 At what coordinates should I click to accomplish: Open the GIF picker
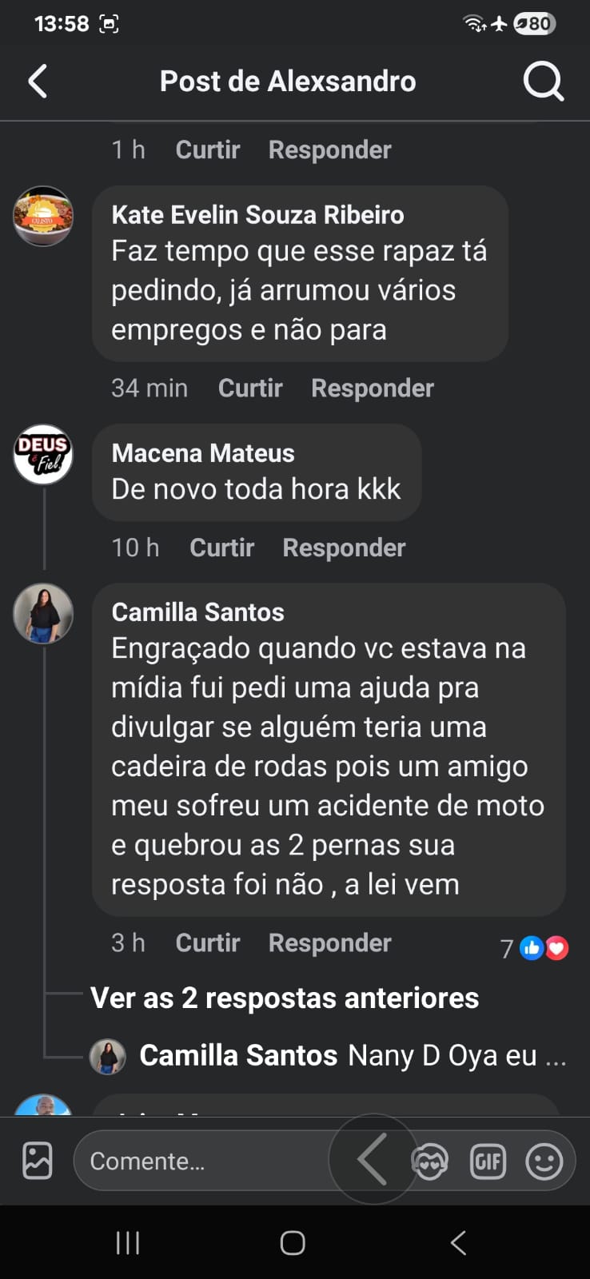click(x=488, y=1161)
